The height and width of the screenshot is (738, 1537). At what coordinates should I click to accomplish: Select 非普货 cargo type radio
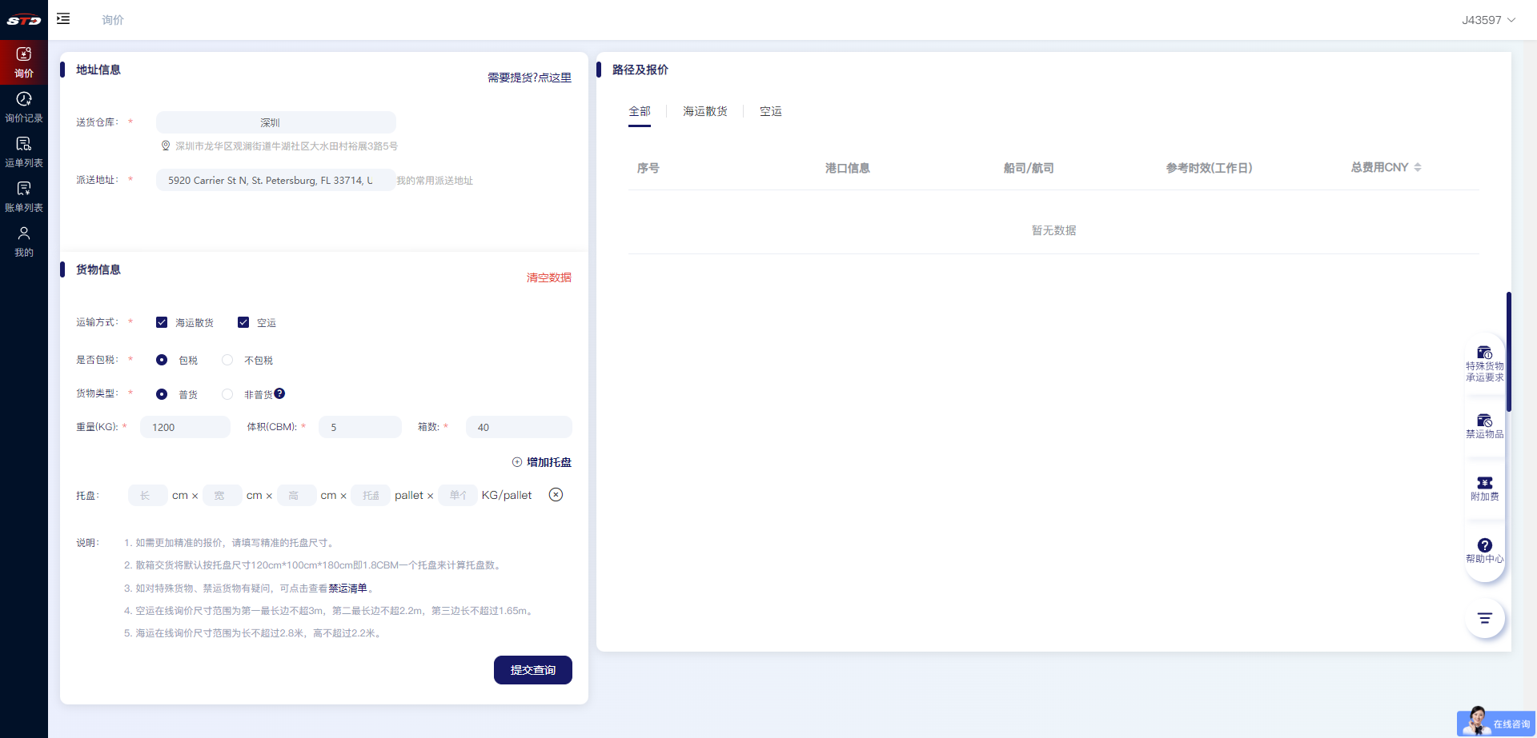[228, 394]
